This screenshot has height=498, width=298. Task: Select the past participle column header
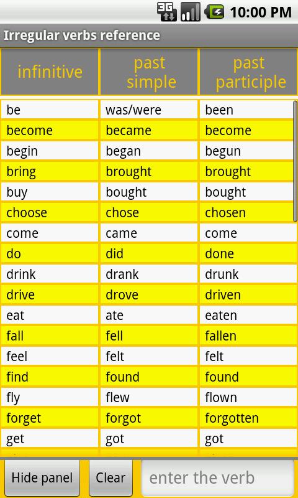248,72
